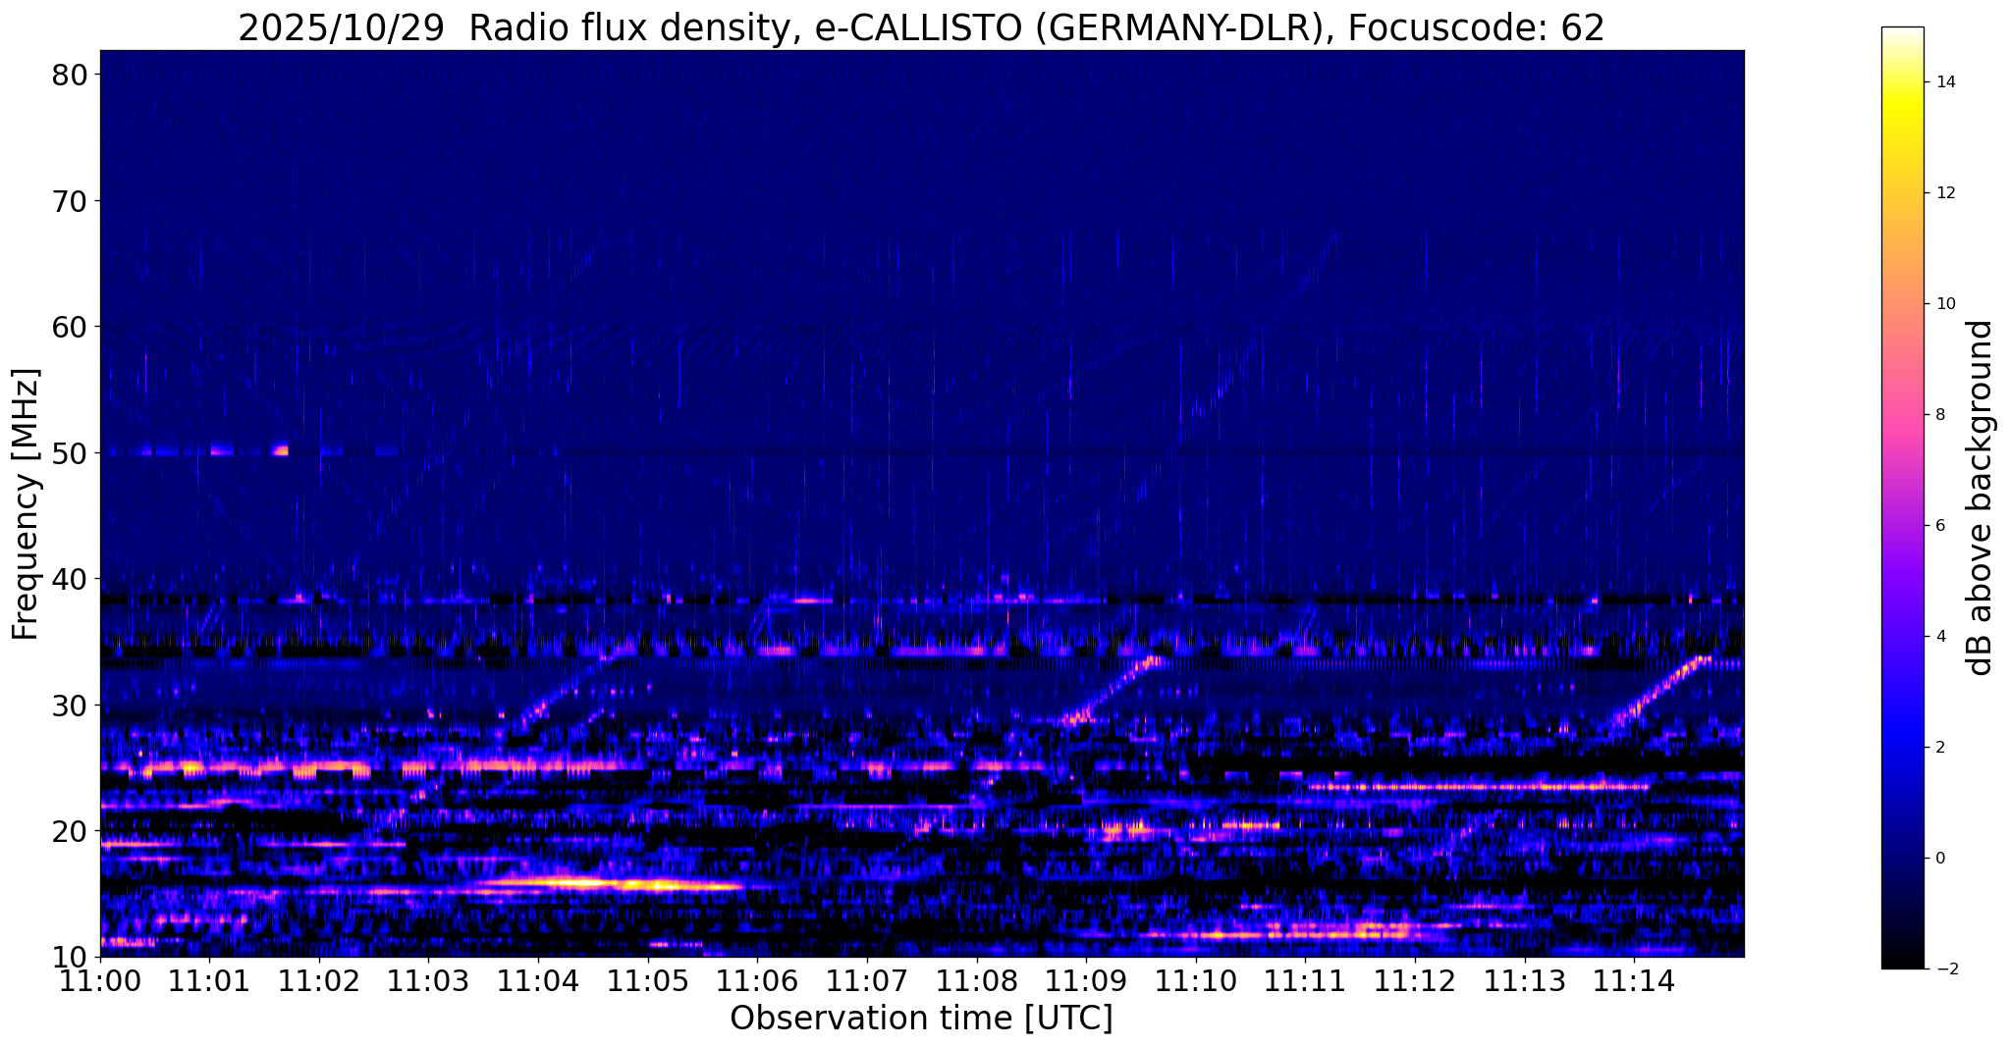Click the 11:04 time tick label
The height and width of the screenshot is (1047, 2010).
[x=538, y=979]
